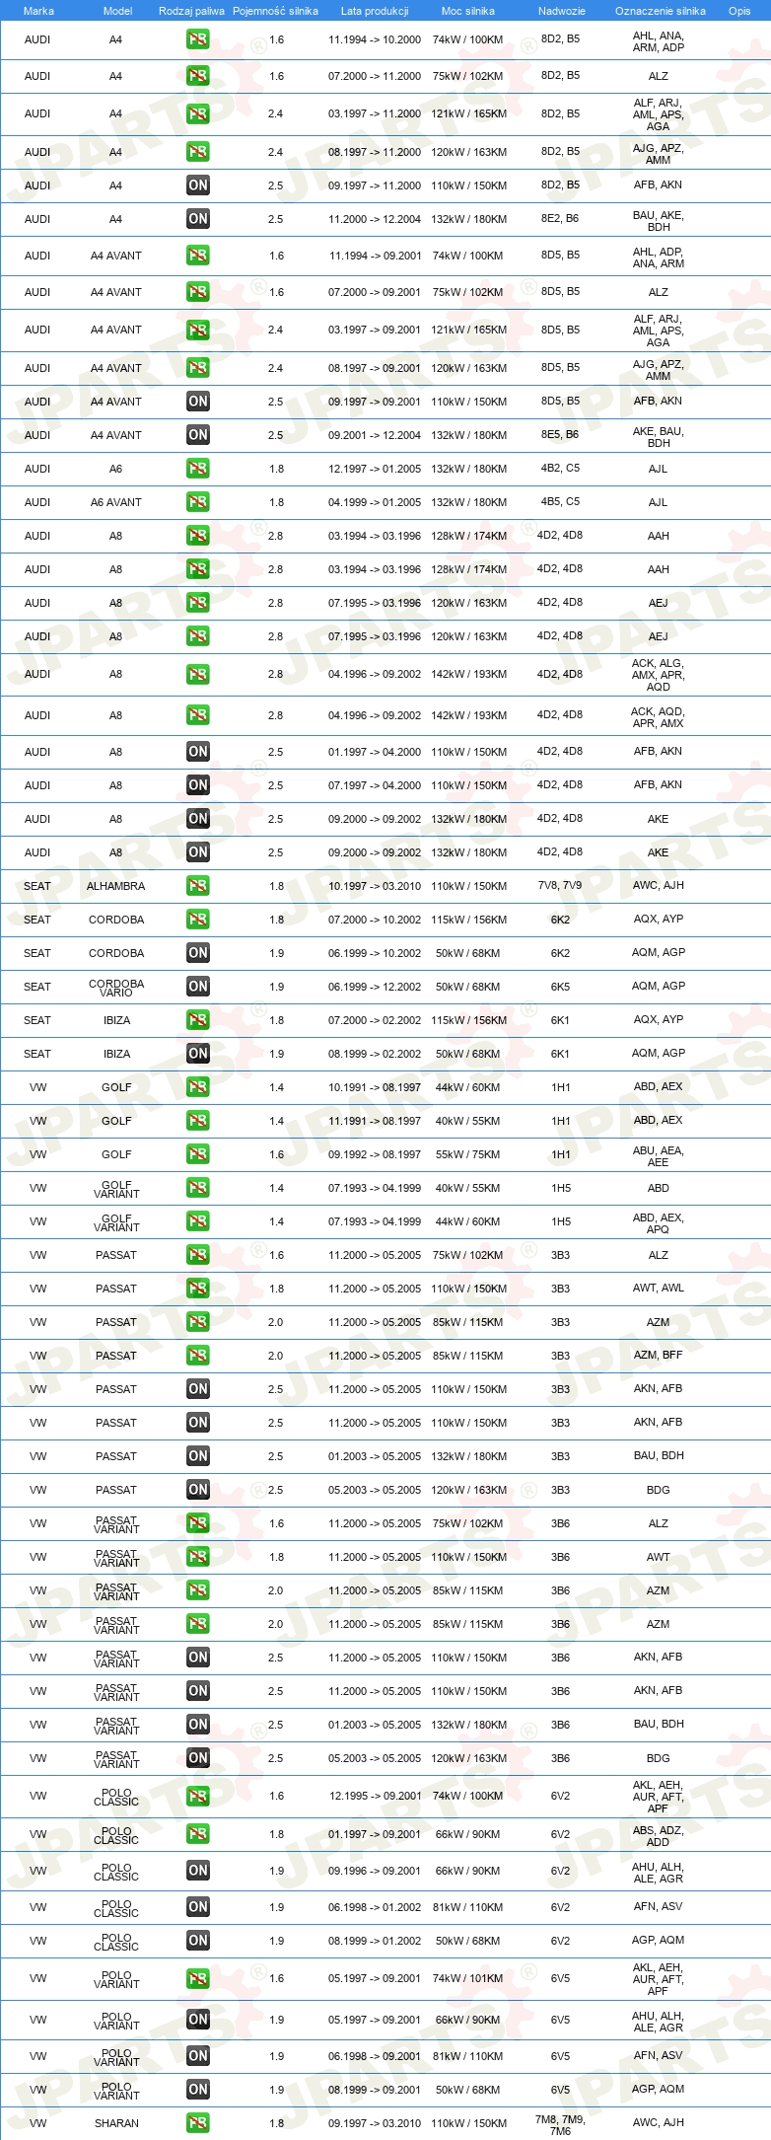The image size is (771, 2140).
Task: Select PB fuel icon in the Audi A6 1.8 row
Action: pyautogui.click(x=198, y=469)
